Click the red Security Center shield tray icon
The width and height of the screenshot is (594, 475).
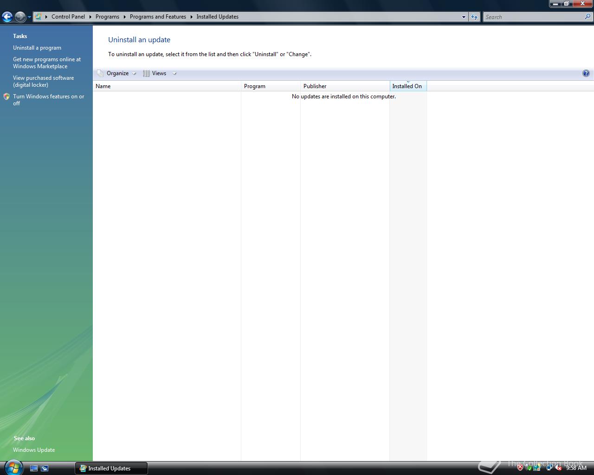tap(520, 468)
